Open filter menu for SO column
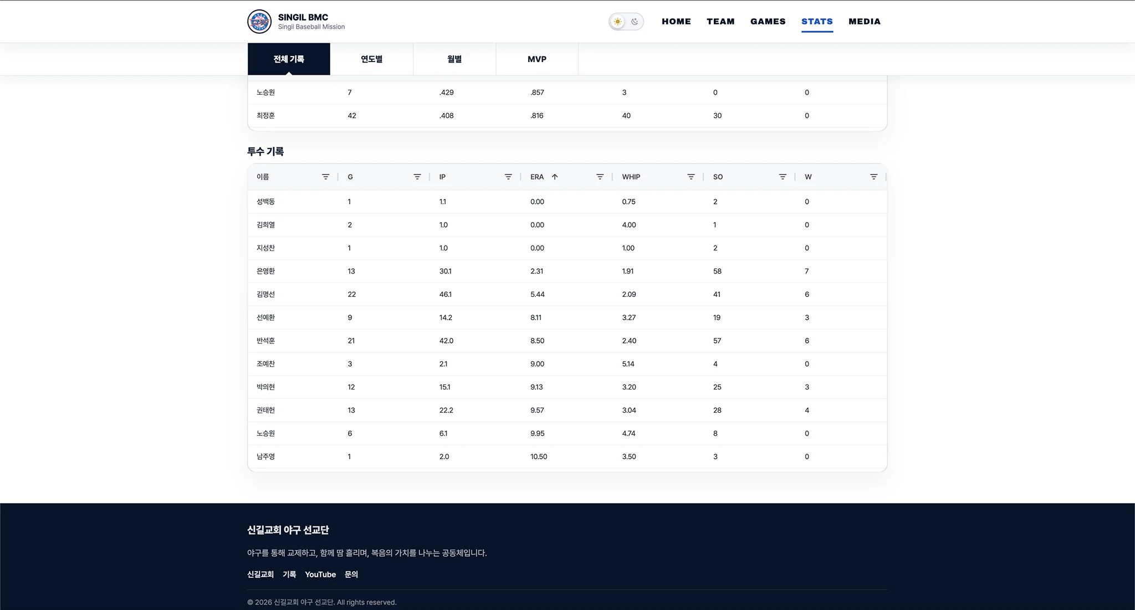This screenshot has height=610, width=1135. (783, 177)
